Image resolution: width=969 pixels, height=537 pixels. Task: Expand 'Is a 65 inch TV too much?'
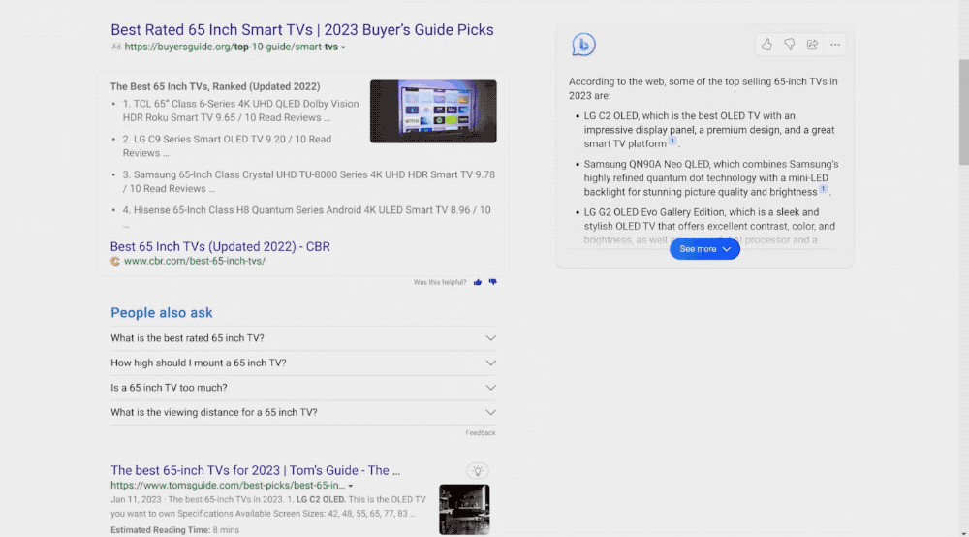click(302, 388)
